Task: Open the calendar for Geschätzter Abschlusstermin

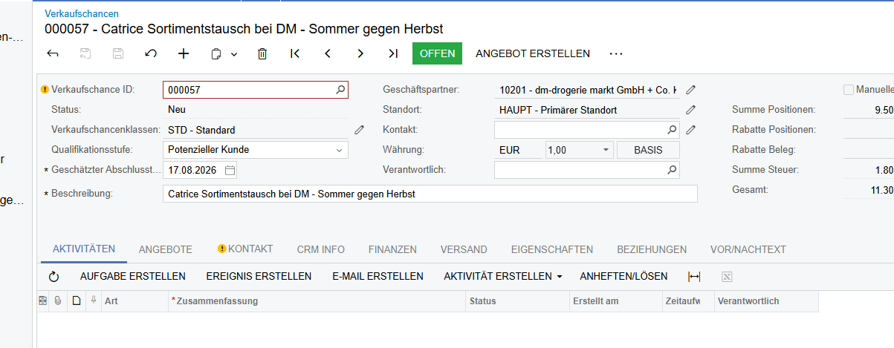Action: click(x=230, y=170)
